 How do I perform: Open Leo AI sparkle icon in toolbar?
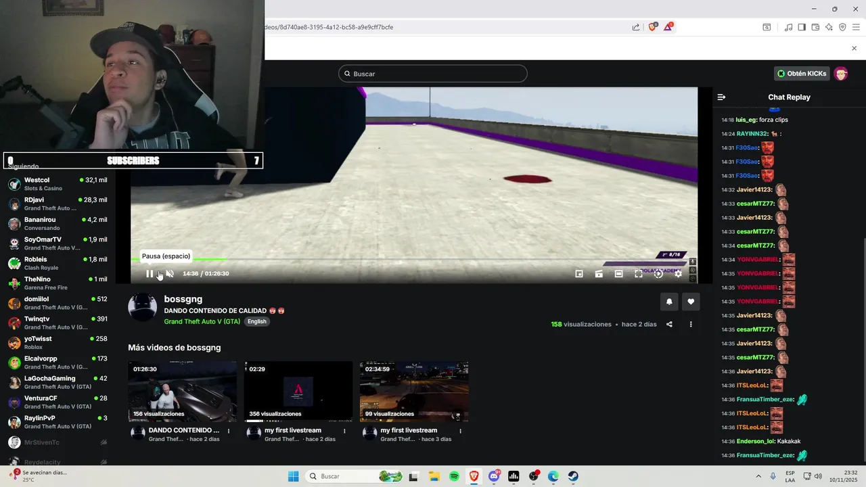829,27
